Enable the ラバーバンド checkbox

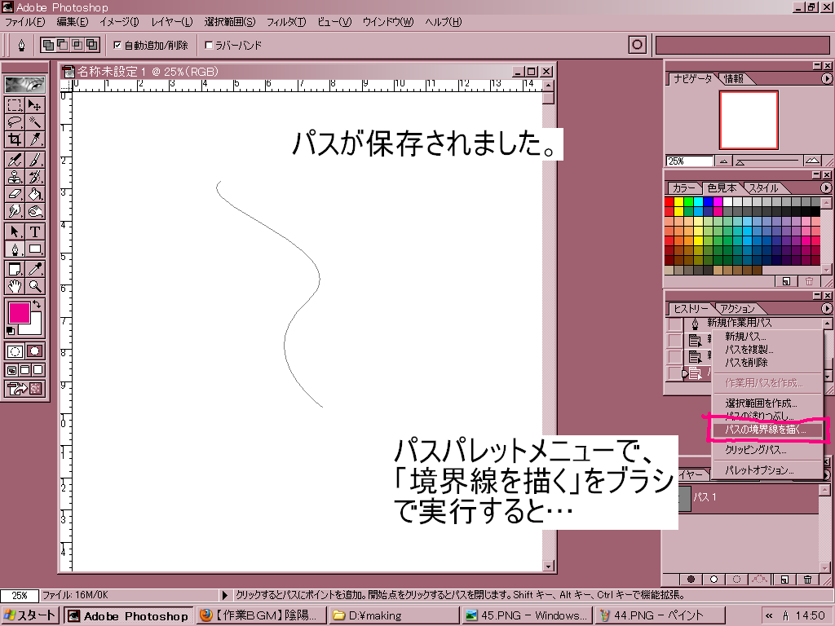point(209,46)
